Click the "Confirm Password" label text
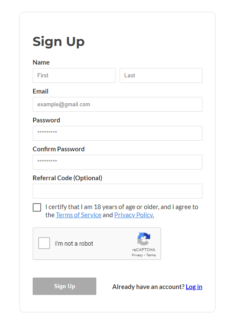Image resolution: width=227 pixels, height=326 pixels. 59,149
